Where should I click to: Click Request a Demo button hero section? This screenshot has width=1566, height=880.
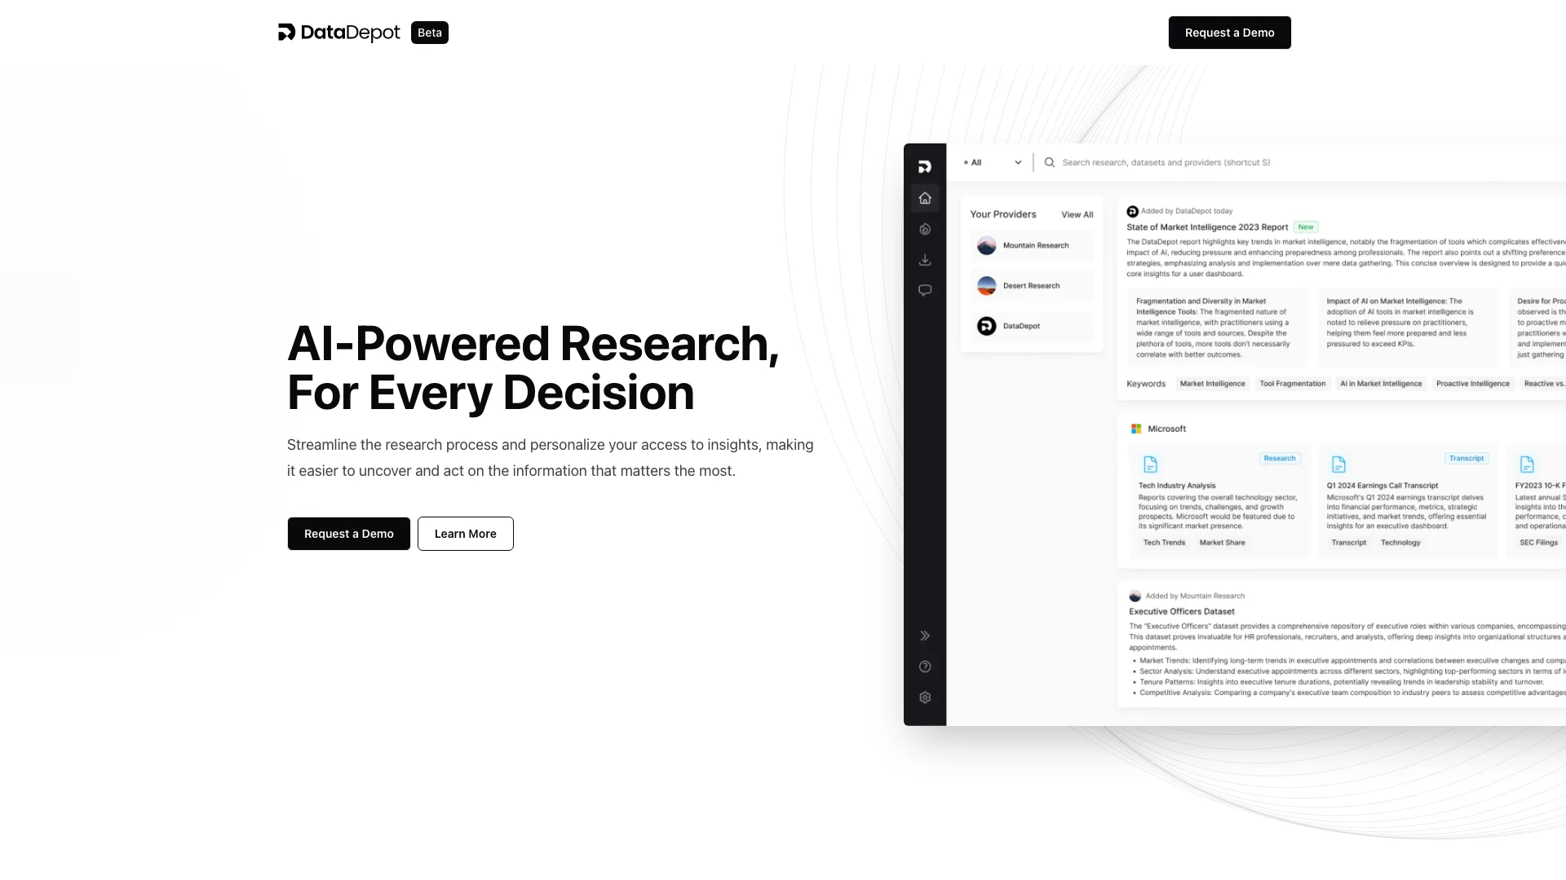pyautogui.click(x=348, y=533)
